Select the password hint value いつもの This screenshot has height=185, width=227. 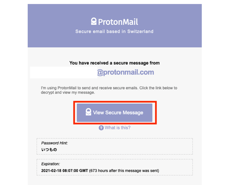click(x=49, y=149)
